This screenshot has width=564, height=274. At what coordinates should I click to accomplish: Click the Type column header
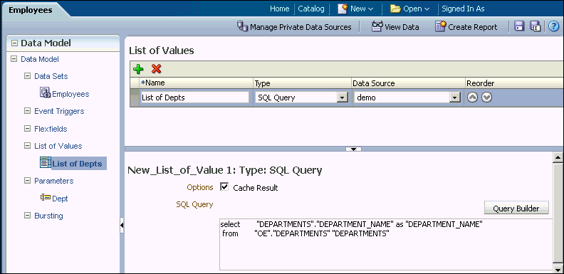tap(302, 83)
